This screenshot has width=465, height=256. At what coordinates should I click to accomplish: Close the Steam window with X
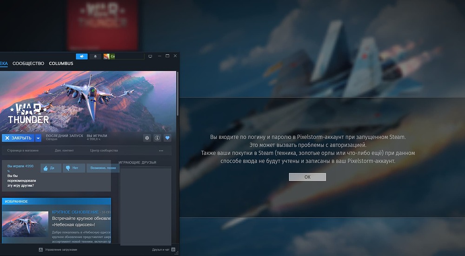[x=175, y=56]
